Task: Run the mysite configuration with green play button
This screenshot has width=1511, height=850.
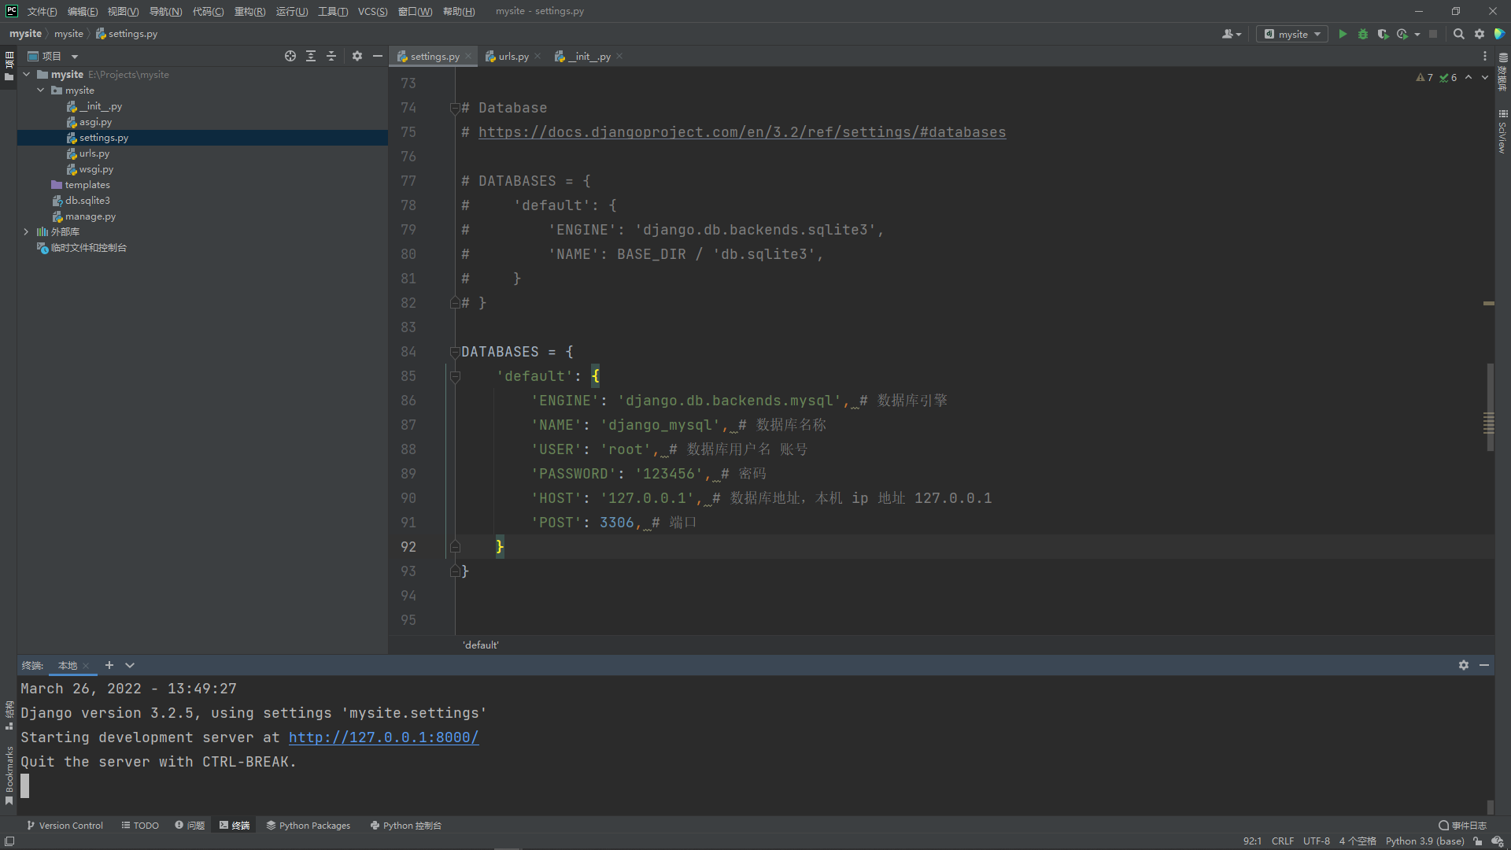Action: (1343, 34)
